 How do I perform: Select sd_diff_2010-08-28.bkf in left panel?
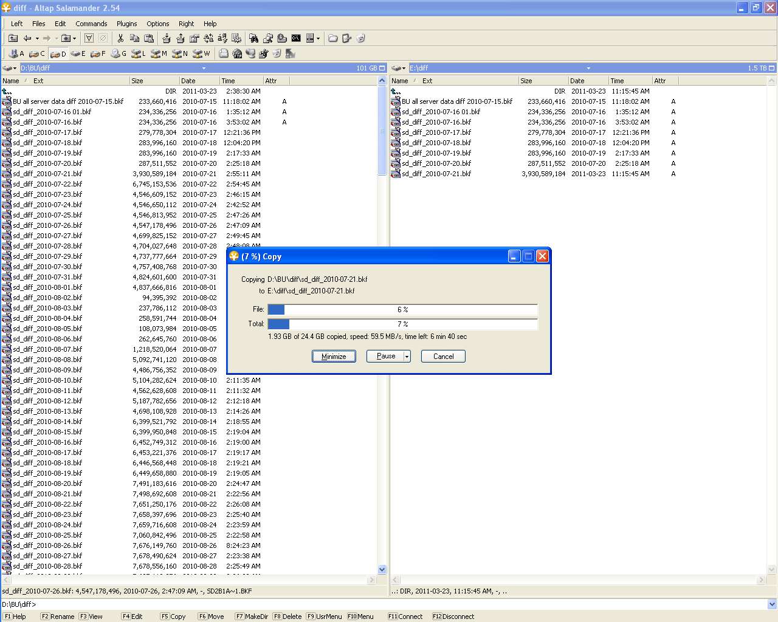[47, 566]
